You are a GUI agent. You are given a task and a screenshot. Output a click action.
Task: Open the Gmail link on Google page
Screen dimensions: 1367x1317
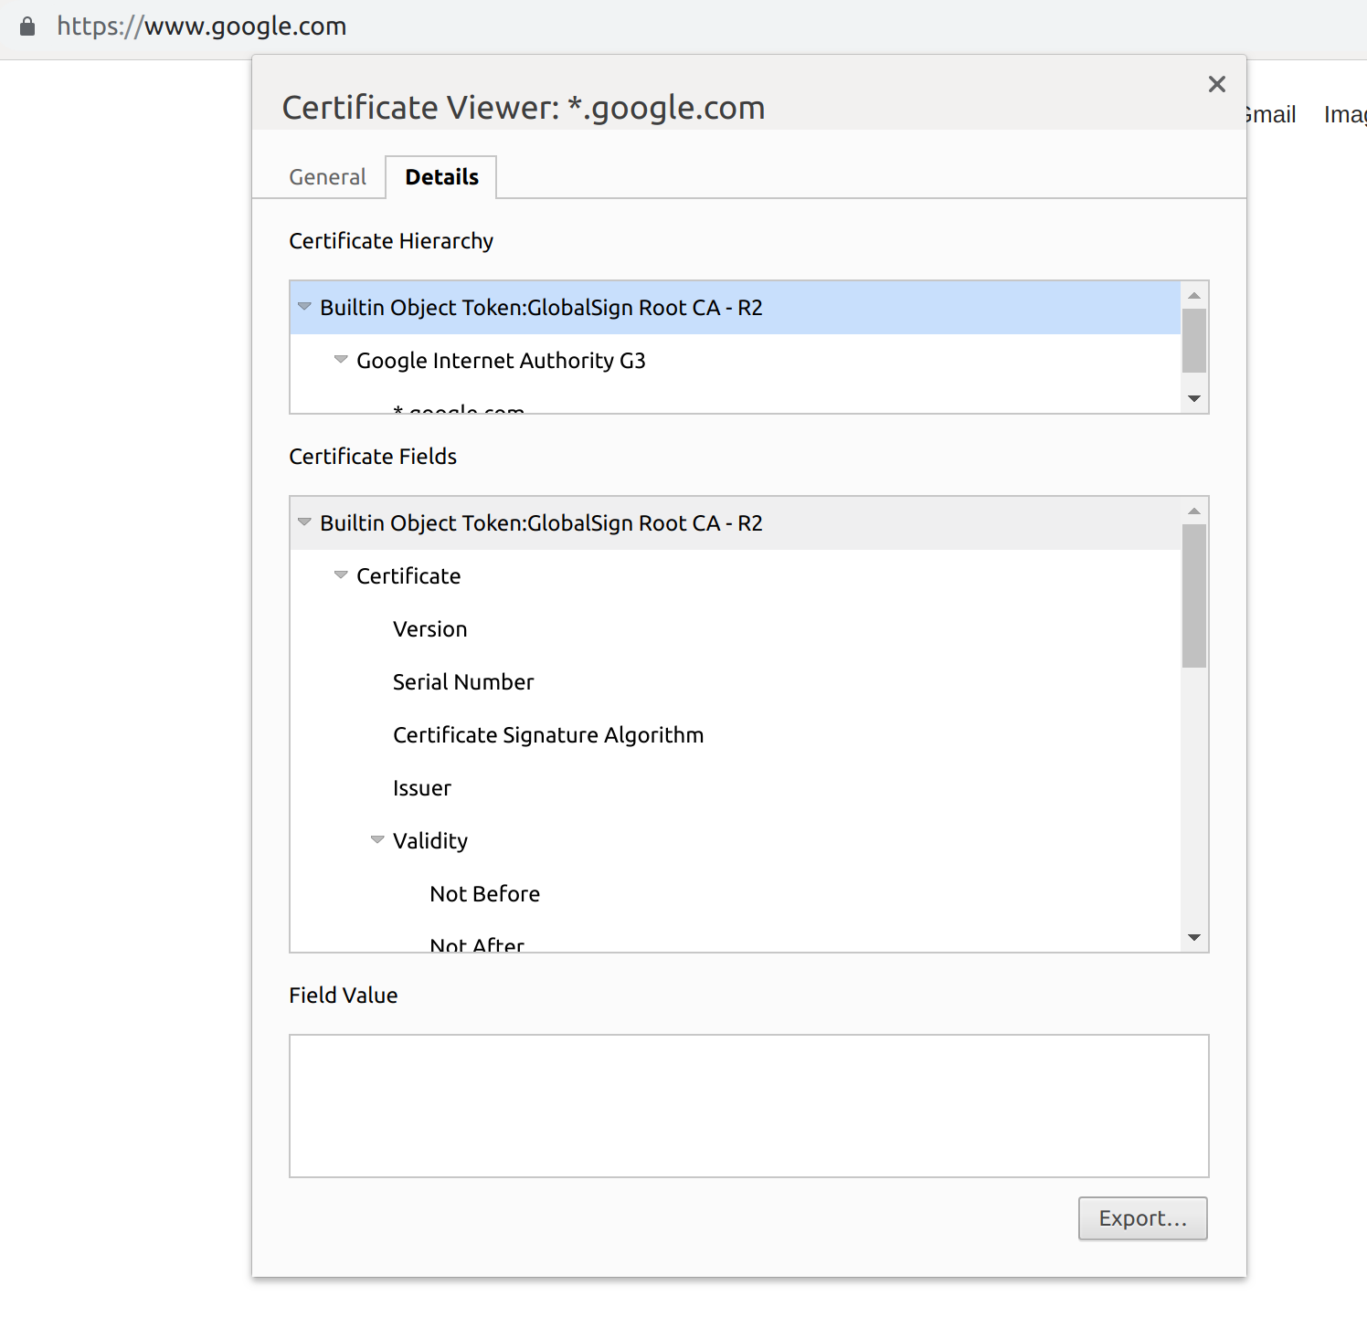click(x=1271, y=115)
